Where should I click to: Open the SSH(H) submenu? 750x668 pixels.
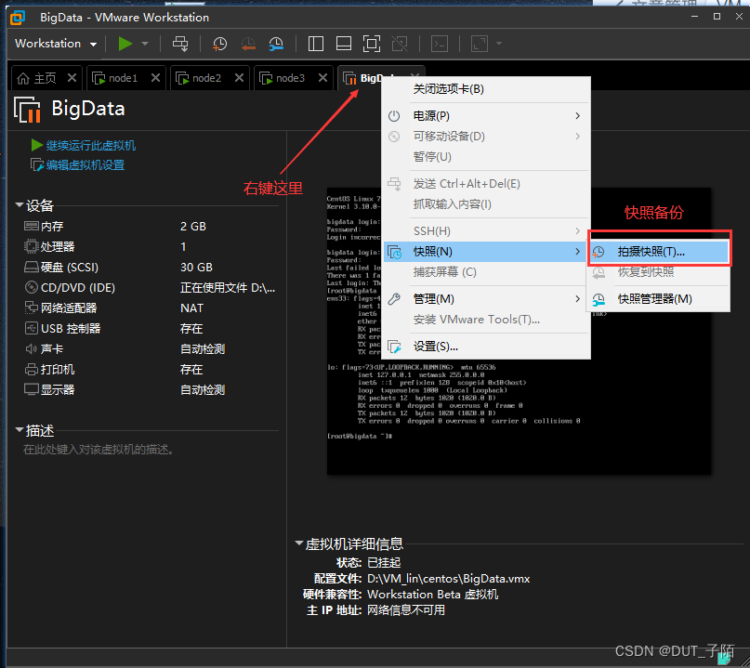tap(486, 231)
